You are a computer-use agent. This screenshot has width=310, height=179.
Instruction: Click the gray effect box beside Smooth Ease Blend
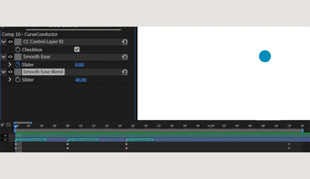pos(18,72)
